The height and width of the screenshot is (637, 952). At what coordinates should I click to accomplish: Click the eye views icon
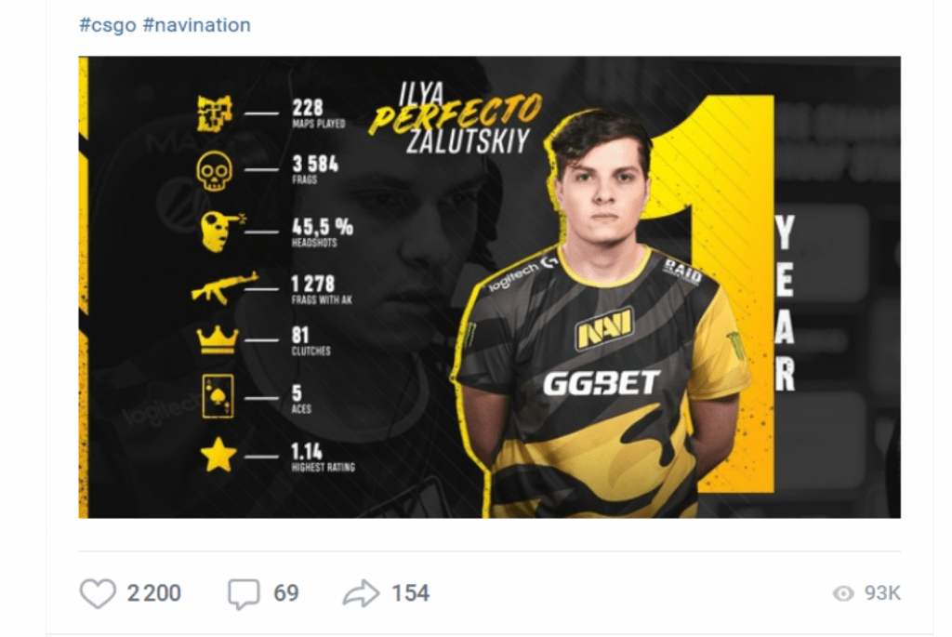(843, 593)
